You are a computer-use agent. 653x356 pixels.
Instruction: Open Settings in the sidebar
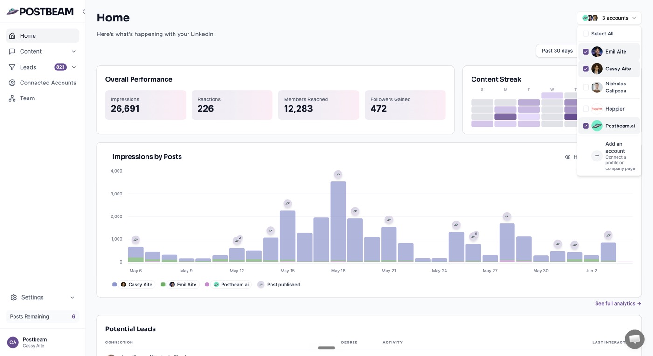[42, 297]
